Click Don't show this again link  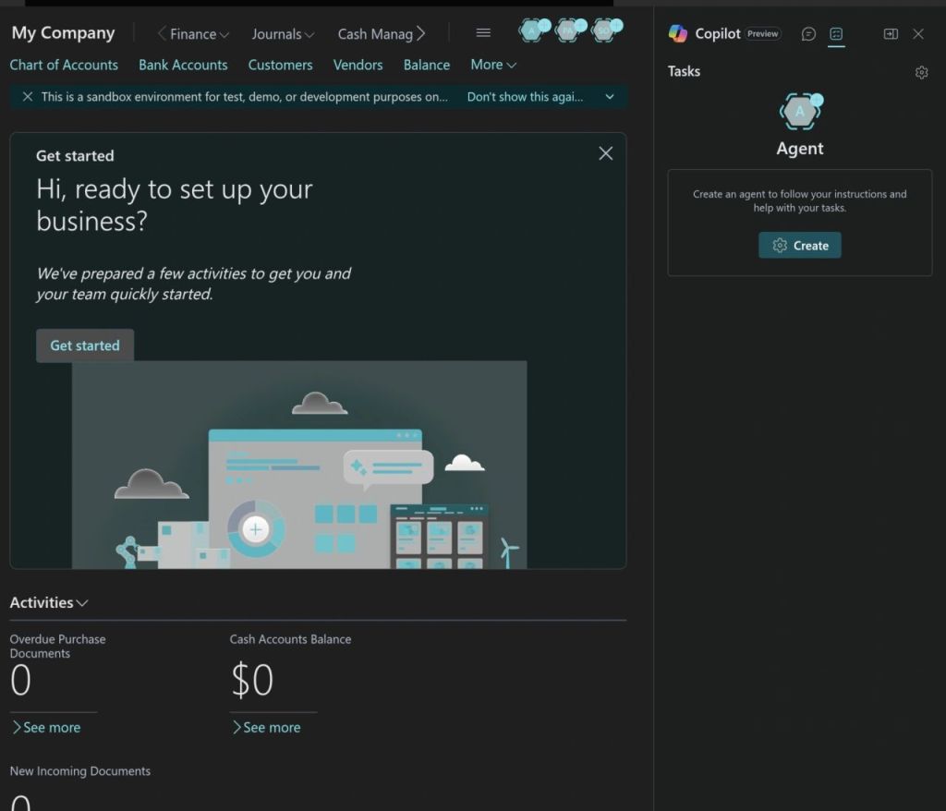click(525, 97)
